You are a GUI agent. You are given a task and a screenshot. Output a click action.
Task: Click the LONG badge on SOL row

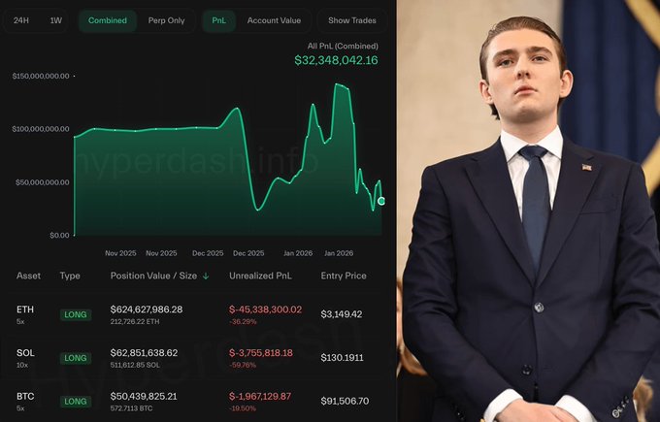pyautogui.click(x=76, y=358)
